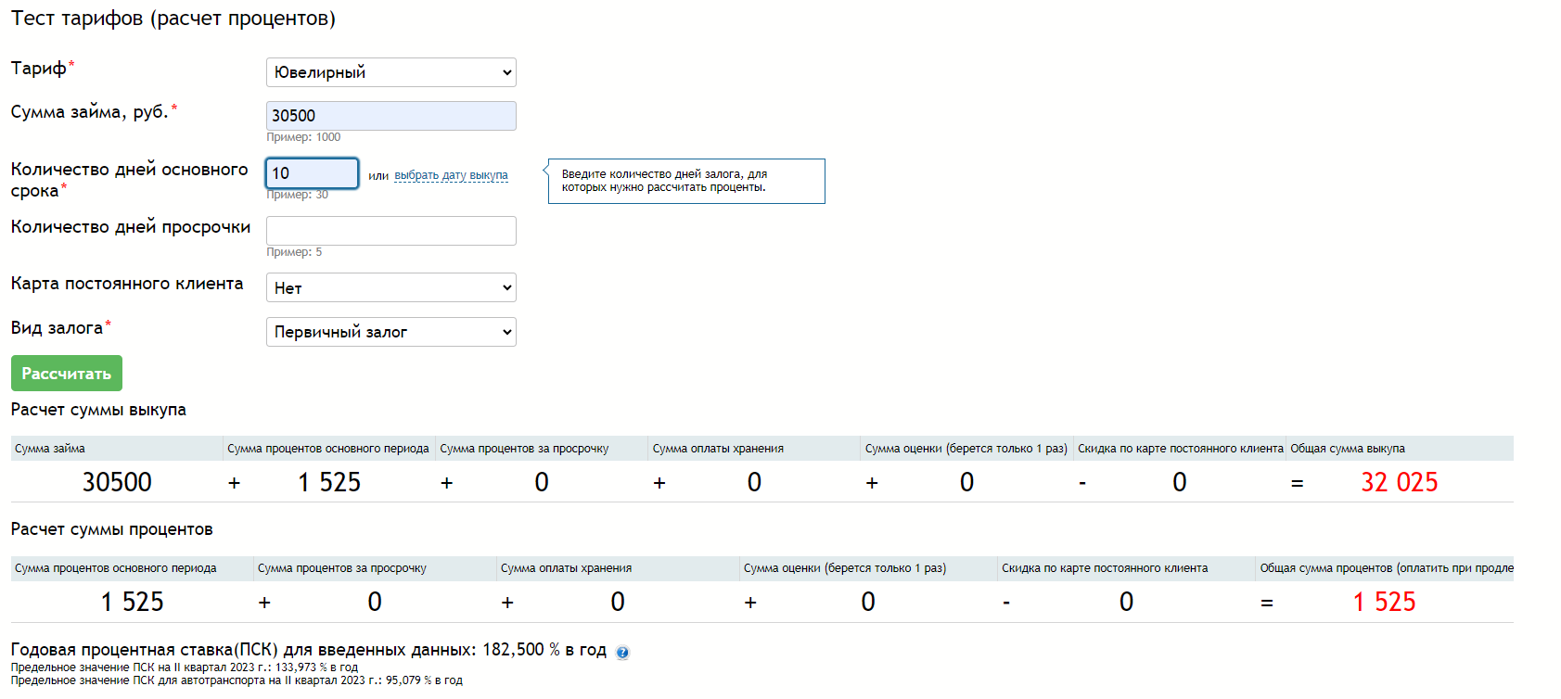The height and width of the screenshot is (699, 1561).
Task: Open the Тариф dropdown showing Ювелирный
Action: coord(390,72)
